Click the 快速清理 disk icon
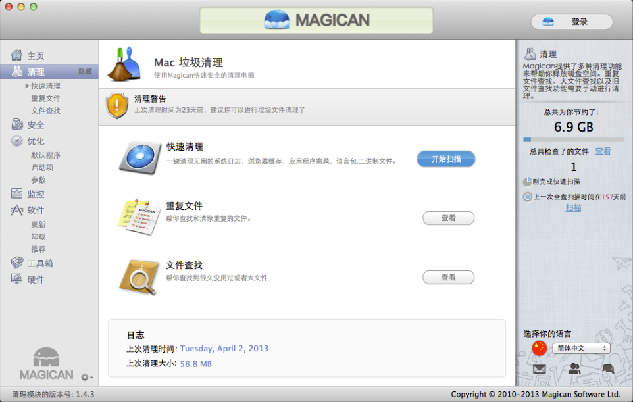 [x=139, y=158]
